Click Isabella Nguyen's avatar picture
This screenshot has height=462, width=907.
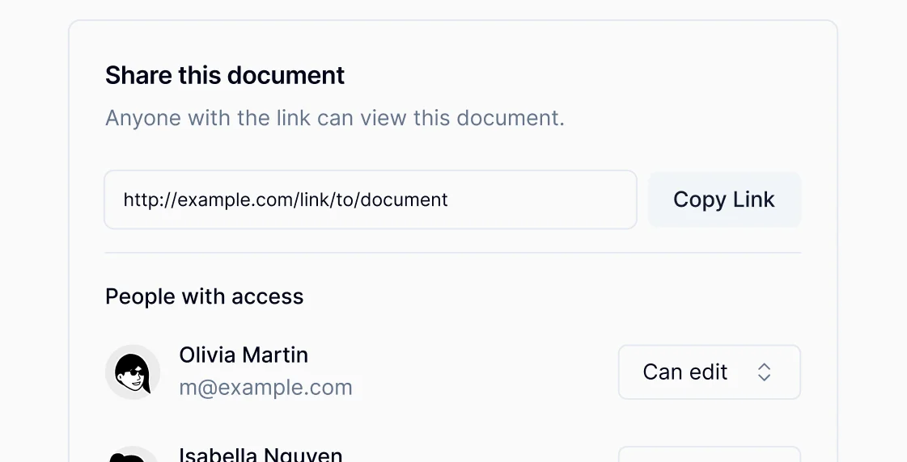tap(133, 457)
